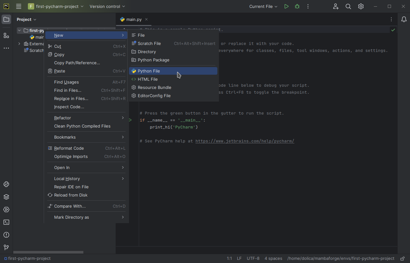The image size is (410, 263).
Task: Collapse the first-py project root node
Action: coord(19,30)
